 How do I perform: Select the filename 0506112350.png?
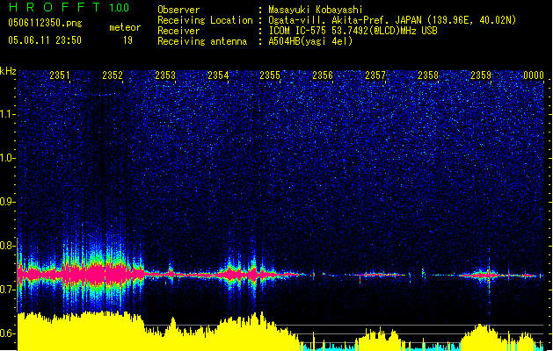tap(45, 23)
